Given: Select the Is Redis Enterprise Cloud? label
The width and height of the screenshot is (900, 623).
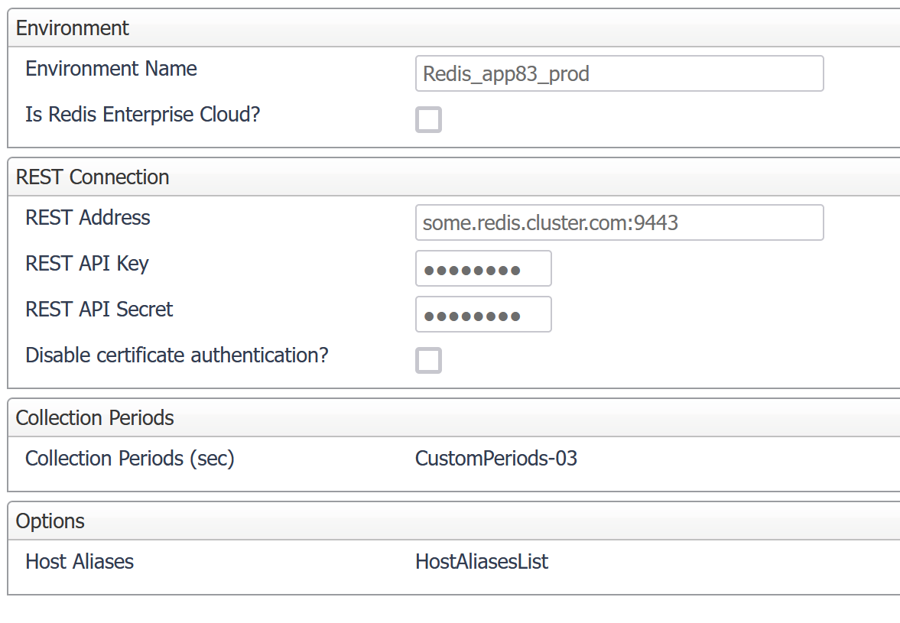Looking at the screenshot, I should pos(143,115).
